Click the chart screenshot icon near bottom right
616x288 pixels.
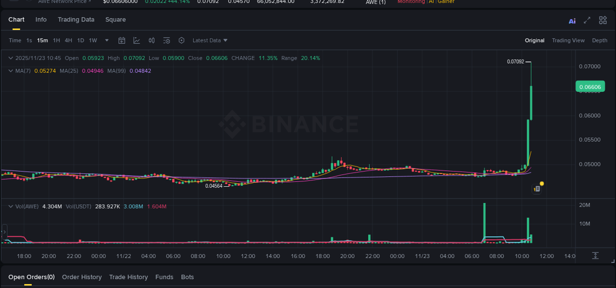point(537,189)
